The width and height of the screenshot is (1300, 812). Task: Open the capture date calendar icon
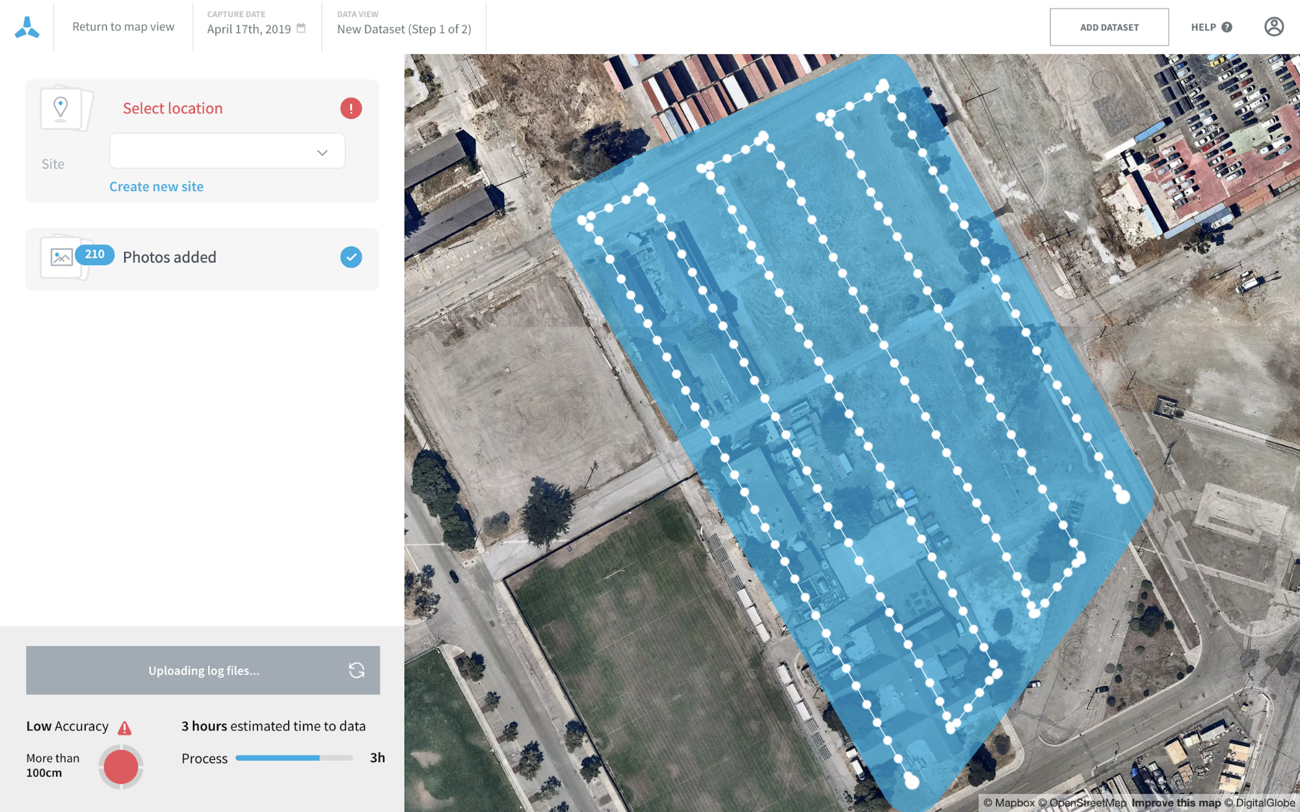[x=301, y=28]
